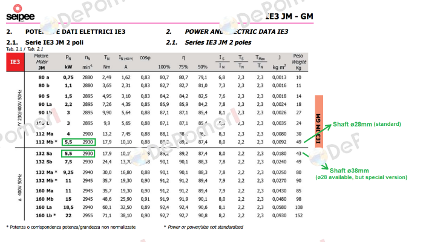Image resolution: width=423 pixels, height=242 pixels.
Task: Click the 'Tab. 2.1 / Tab. 2.1' caption
Action: point(25,49)
